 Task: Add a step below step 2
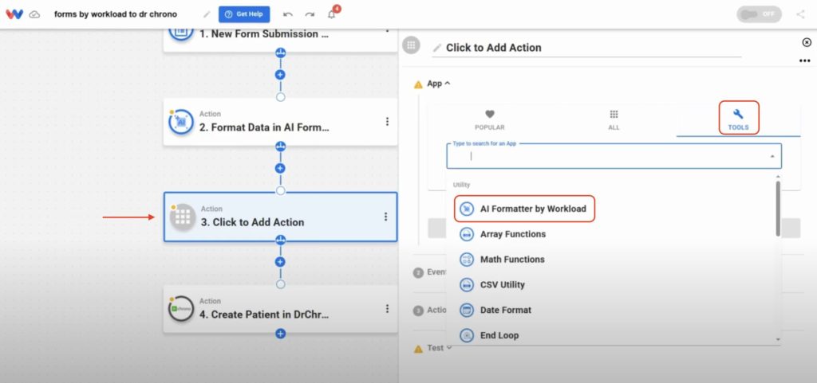tap(280, 168)
